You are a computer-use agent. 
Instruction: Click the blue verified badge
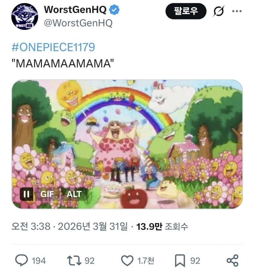click(x=115, y=10)
